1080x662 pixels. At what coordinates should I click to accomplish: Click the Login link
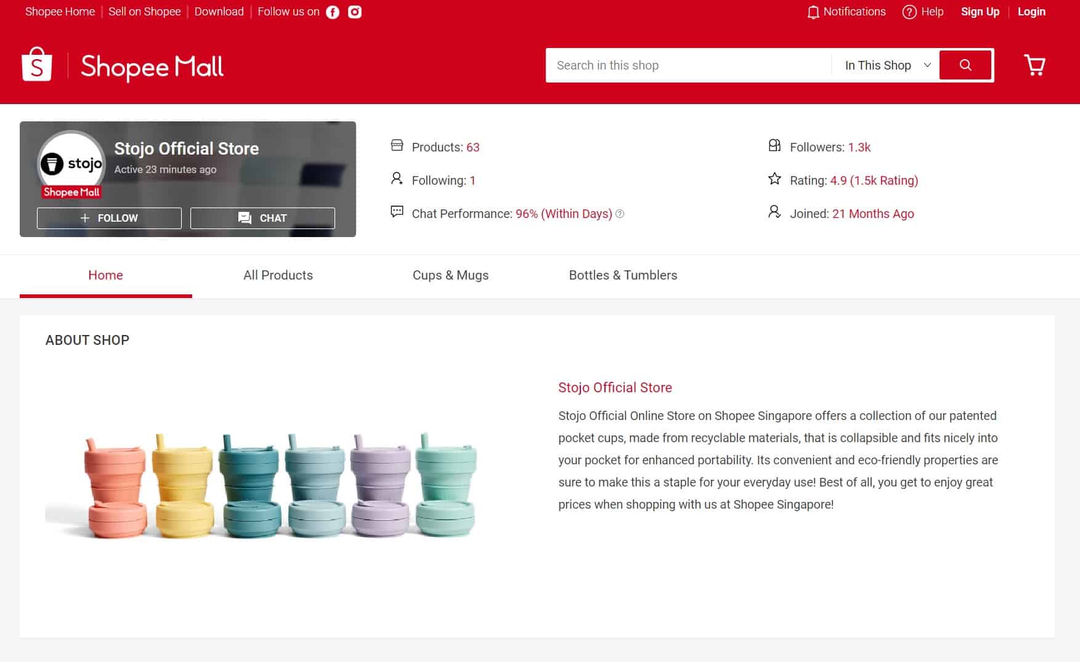coord(1031,12)
